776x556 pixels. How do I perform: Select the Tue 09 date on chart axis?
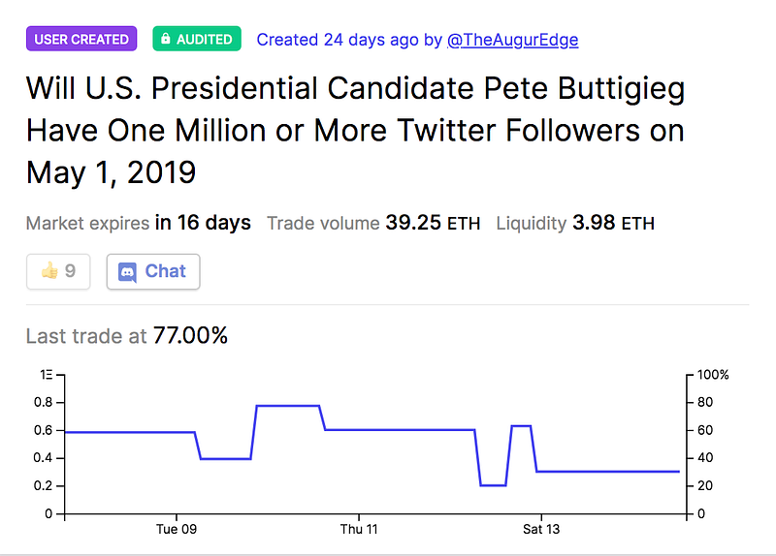click(x=177, y=529)
